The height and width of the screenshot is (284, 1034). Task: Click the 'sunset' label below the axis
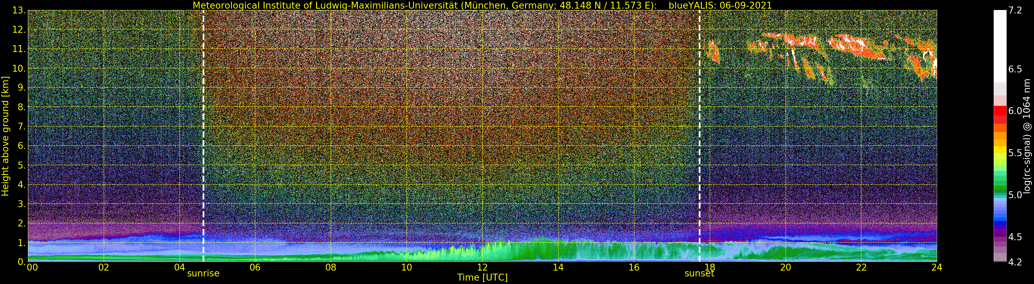(699, 274)
